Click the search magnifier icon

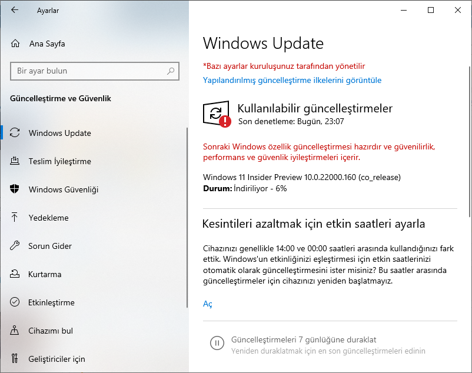(171, 71)
